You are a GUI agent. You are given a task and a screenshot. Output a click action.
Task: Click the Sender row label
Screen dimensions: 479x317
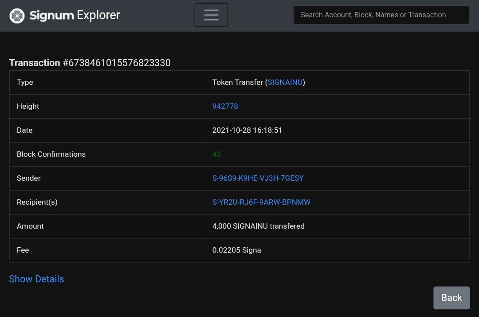29,178
